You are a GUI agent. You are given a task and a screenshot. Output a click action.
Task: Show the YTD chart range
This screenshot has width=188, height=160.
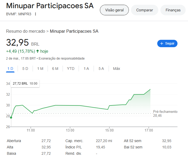pos(71,69)
